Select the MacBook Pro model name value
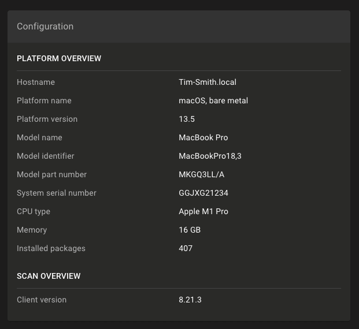The image size is (359, 329). (x=203, y=137)
